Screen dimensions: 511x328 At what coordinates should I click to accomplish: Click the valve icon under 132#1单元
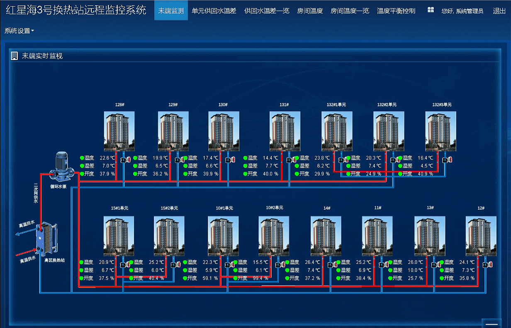tap(343, 160)
